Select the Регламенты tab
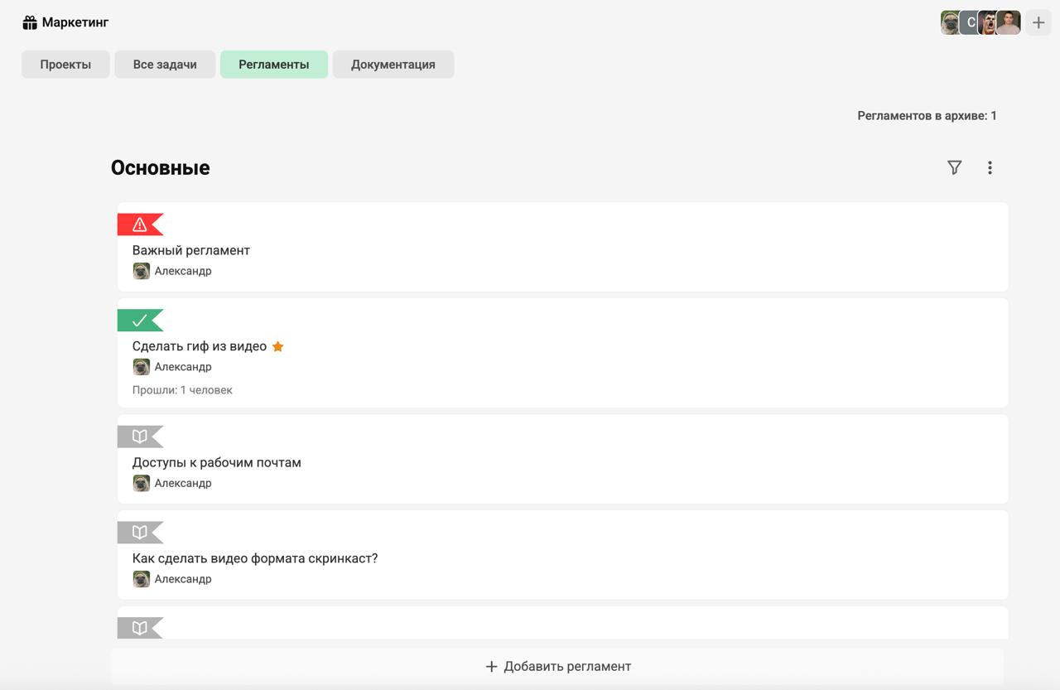 point(274,65)
